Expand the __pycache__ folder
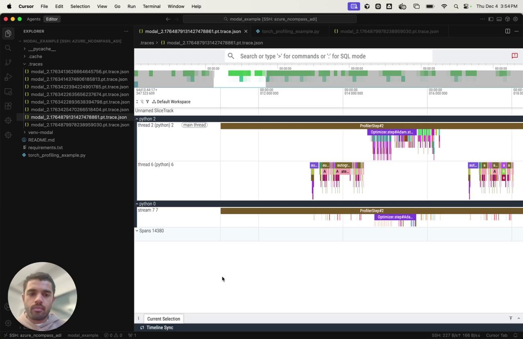 click(x=42, y=49)
